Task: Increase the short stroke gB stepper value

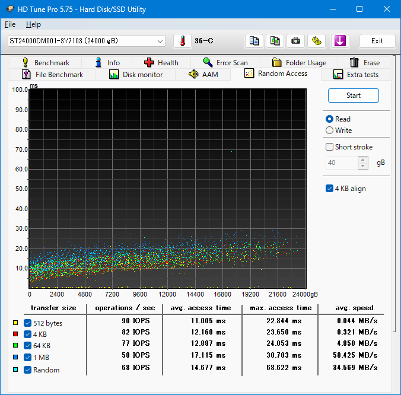Action: point(364,160)
